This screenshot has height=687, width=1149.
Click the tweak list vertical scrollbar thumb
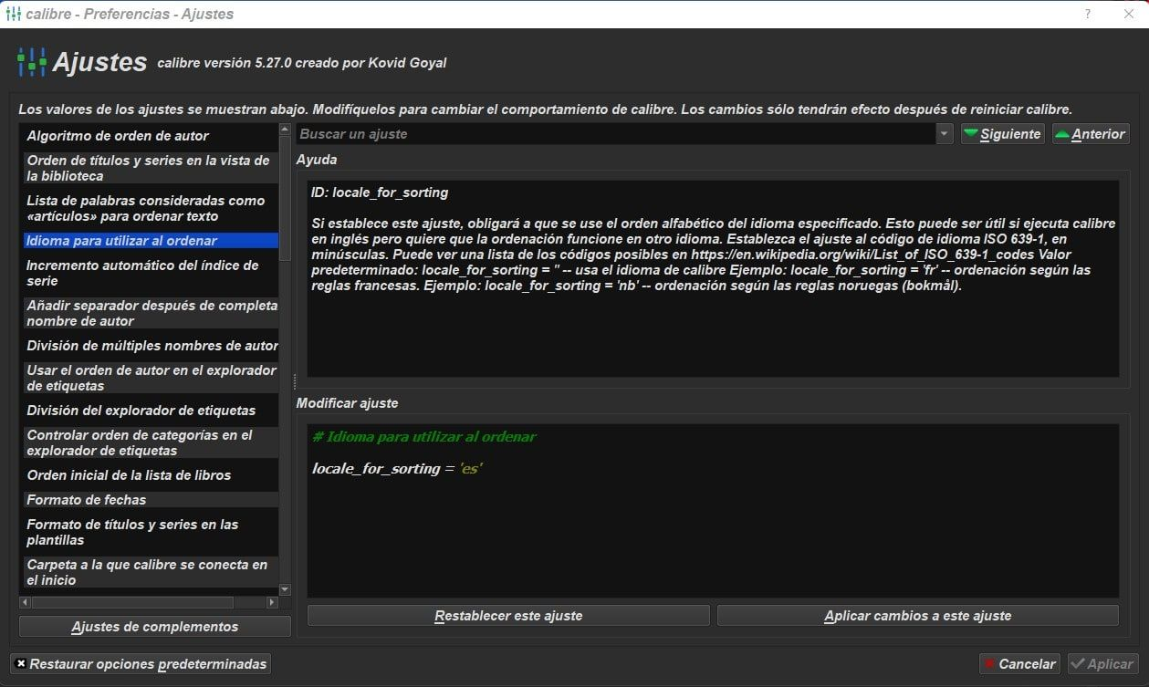point(285,199)
